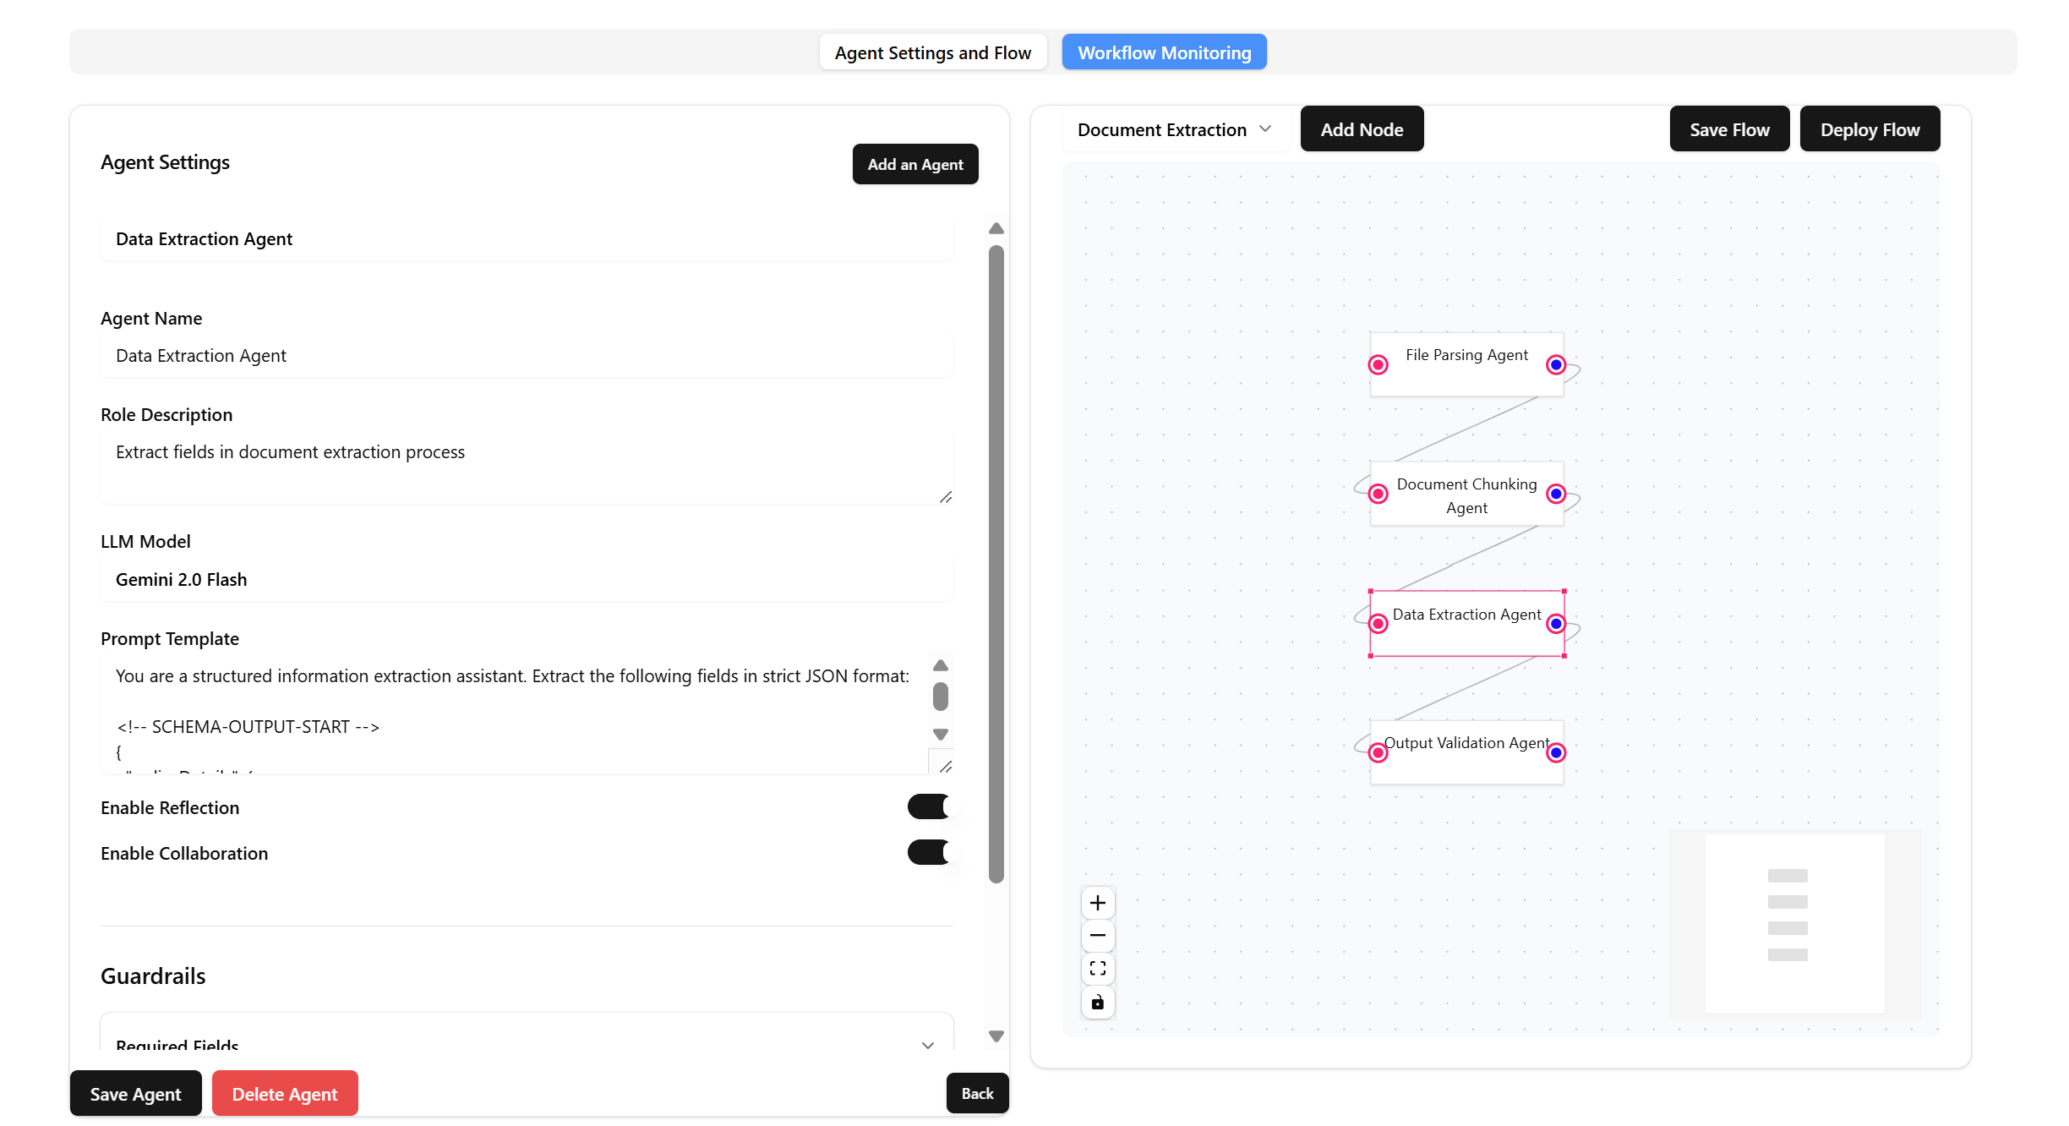The width and height of the screenshot is (2069, 1126).
Task: Click the Delete Agent button
Action: click(x=285, y=1093)
